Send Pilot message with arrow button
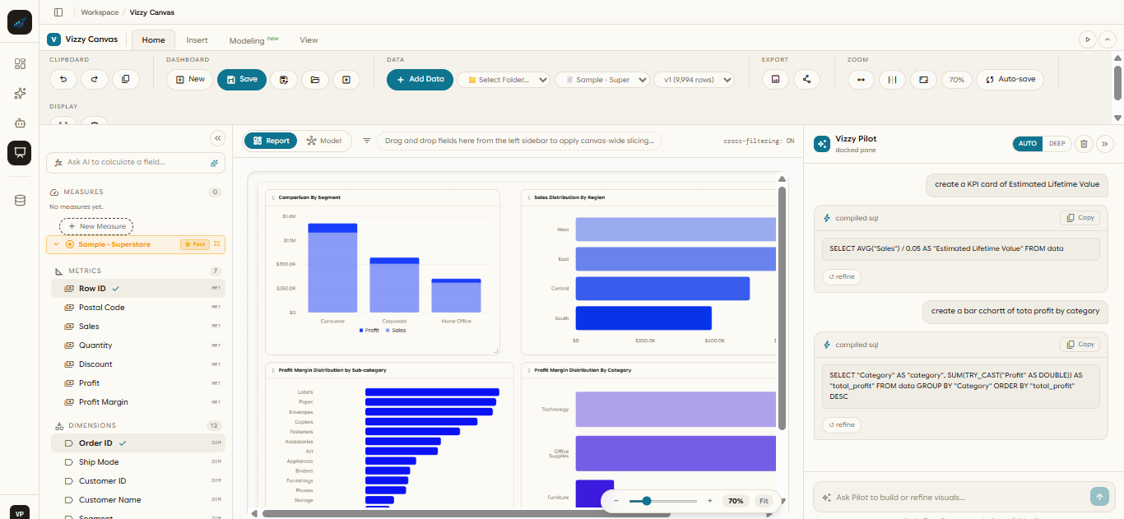The image size is (1124, 519). click(1099, 496)
